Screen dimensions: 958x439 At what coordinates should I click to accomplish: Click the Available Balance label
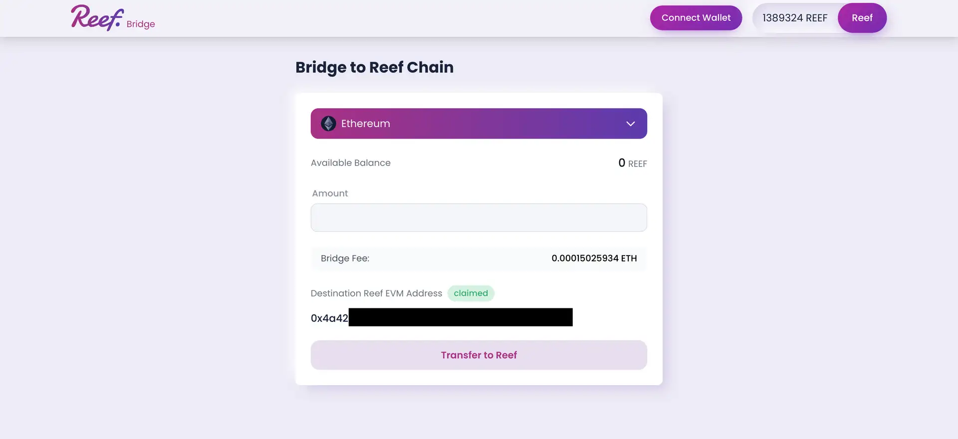[350, 163]
